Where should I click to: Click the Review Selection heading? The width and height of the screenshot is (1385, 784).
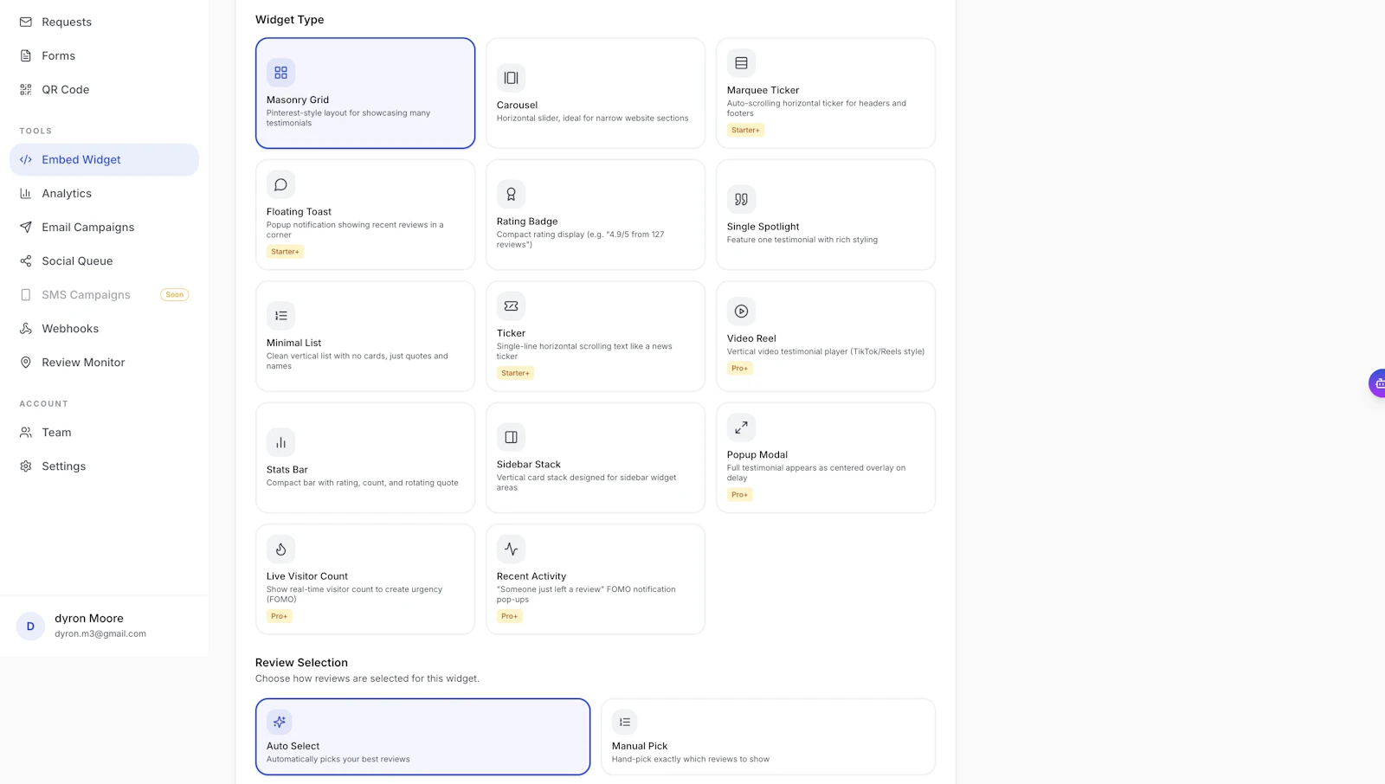(301, 662)
